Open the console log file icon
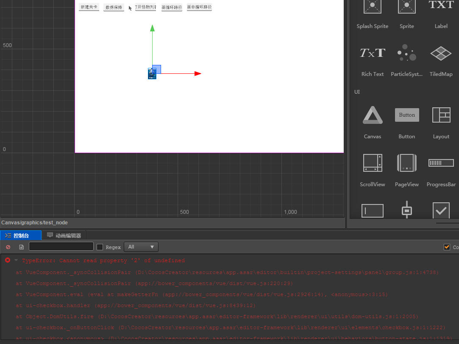459x344 pixels. pos(21,247)
